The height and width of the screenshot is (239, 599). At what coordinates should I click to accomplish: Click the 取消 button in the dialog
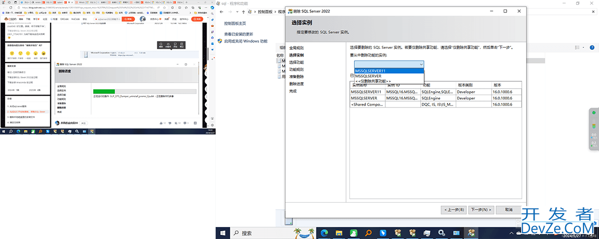coord(509,210)
